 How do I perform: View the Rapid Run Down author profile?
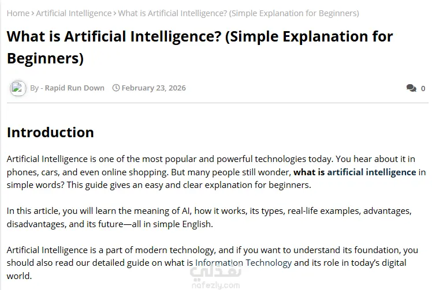tap(75, 88)
